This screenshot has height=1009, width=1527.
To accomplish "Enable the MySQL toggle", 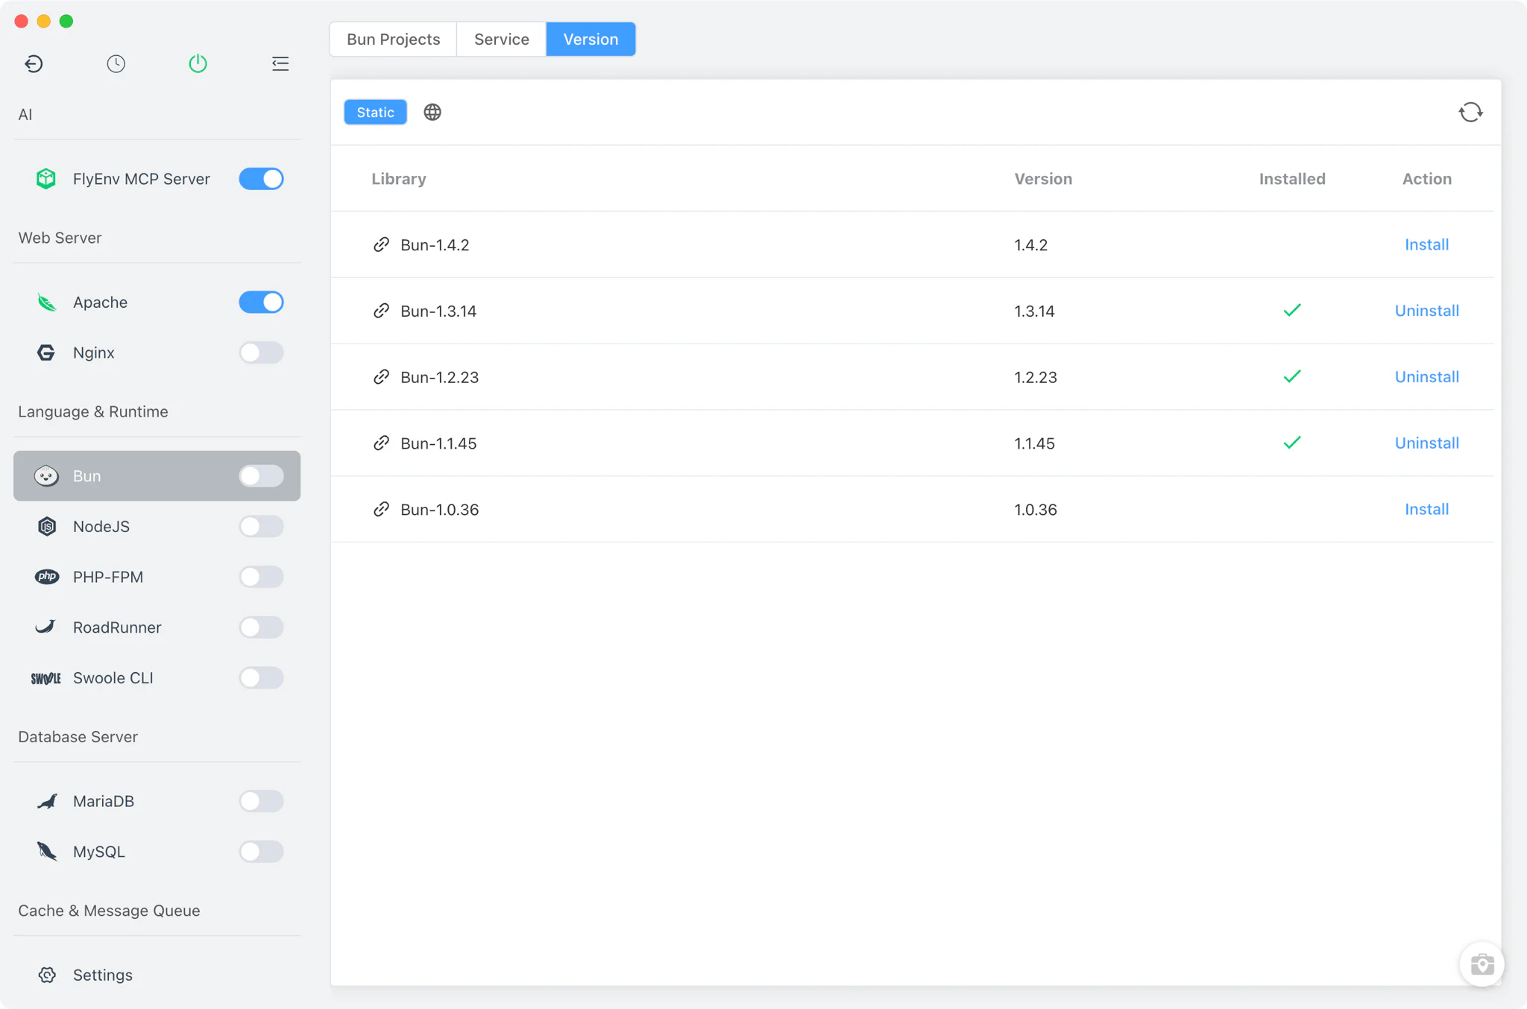I will (x=261, y=851).
